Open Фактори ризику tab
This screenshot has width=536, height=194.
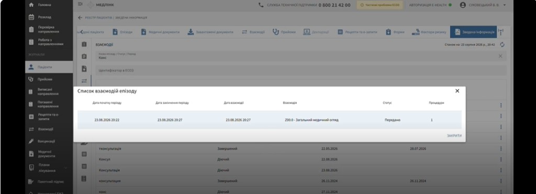(429, 32)
